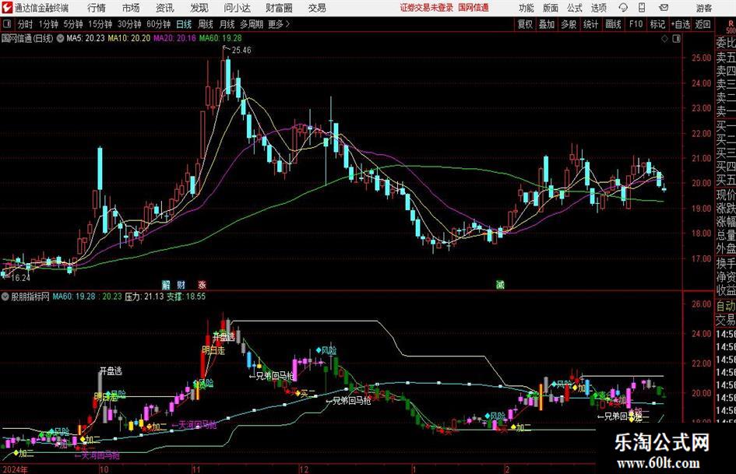736x474 pixels.
Task: Open the 交易 menu
Action: [317, 8]
